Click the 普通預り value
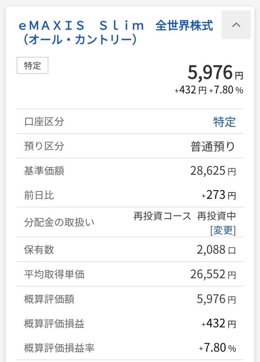The image size is (260, 362). [x=213, y=146]
